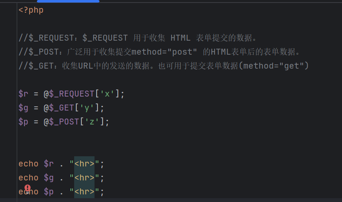Image resolution: width=342 pixels, height=202 pixels.
Task: Click method="post" in the comment
Action: coord(164,52)
